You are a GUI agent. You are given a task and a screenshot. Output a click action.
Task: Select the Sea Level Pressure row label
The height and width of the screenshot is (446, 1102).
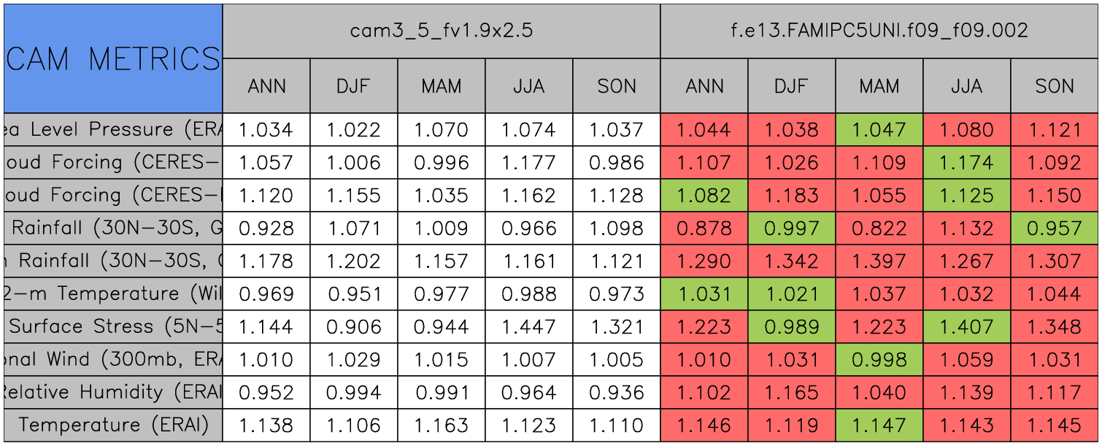(x=113, y=130)
